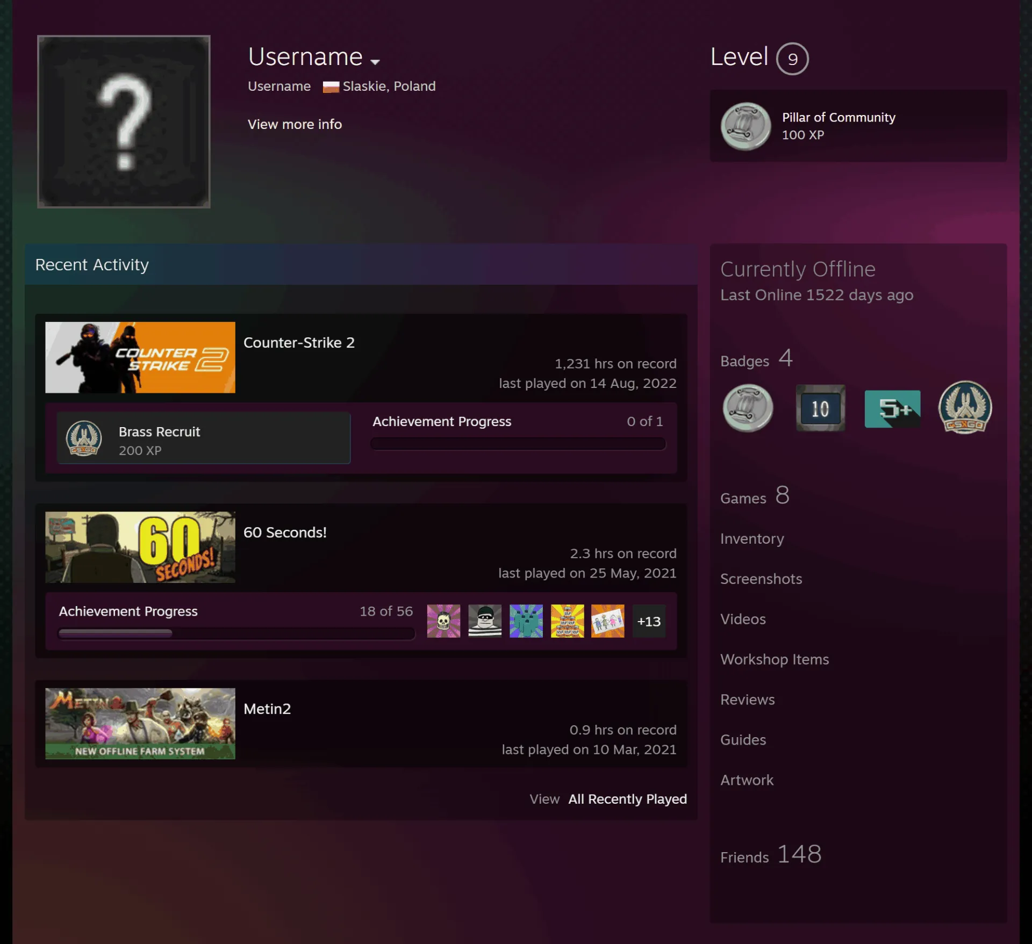The width and height of the screenshot is (1032, 944).
Task: Click the 18 of 56 achievement count
Action: click(386, 611)
